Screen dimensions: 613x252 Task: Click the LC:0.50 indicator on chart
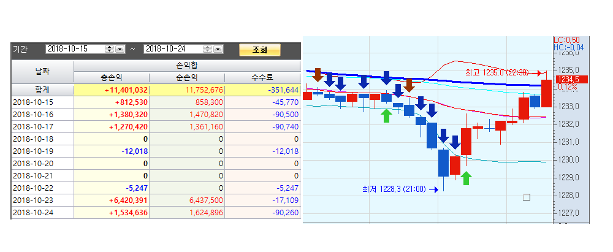[x=566, y=40]
